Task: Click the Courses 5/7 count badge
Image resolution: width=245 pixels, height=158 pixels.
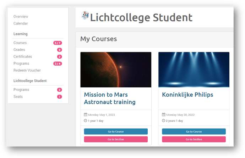Action: point(58,43)
